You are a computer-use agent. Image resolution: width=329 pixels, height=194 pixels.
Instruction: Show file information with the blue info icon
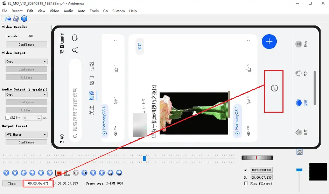coord(24,18)
